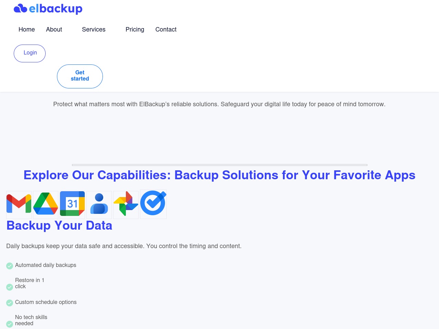Viewport: 439px width, 329px height.
Task: Select the Gmail icon
Action: coord(19,205)
